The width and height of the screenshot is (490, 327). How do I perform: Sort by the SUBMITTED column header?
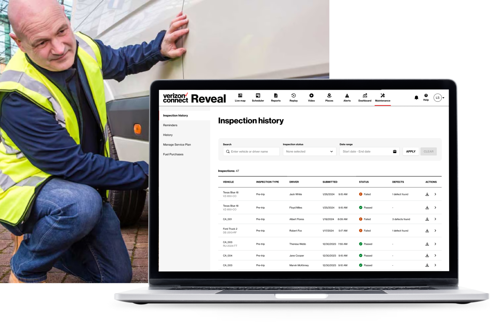click(330, 182)
